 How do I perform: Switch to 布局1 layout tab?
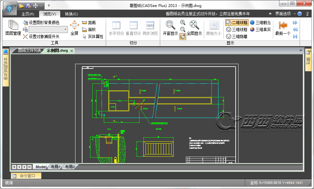tap(55, 167)
